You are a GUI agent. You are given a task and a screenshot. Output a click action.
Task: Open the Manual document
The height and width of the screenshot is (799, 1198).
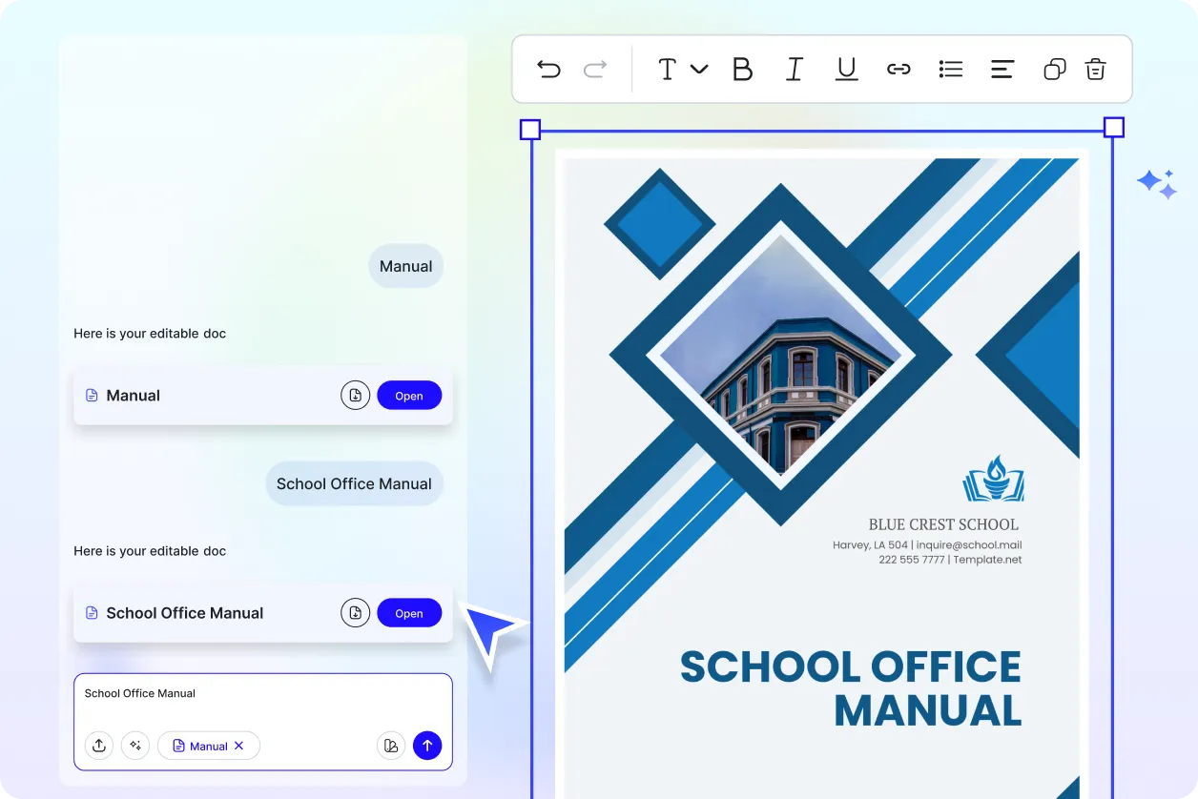[x=409, y=396]
